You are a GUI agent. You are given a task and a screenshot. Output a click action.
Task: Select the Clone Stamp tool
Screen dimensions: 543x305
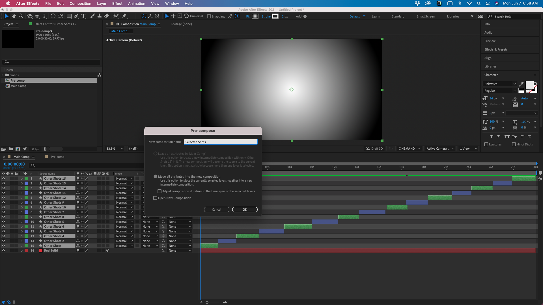pyautogui.click(x=100, y=16)
